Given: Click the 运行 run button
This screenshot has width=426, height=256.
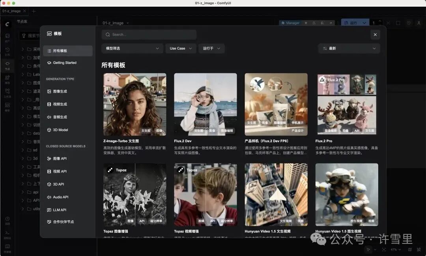Looking at the screenshot, I should 351,23.
